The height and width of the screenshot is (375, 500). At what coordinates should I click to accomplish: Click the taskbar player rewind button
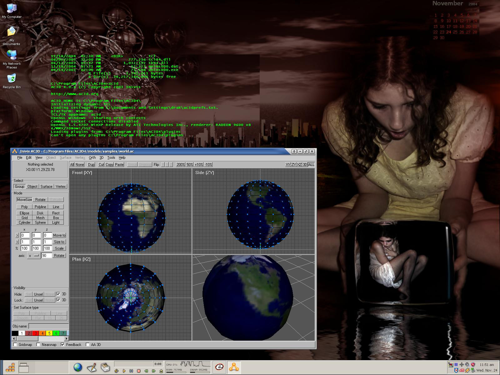point(146,371)
